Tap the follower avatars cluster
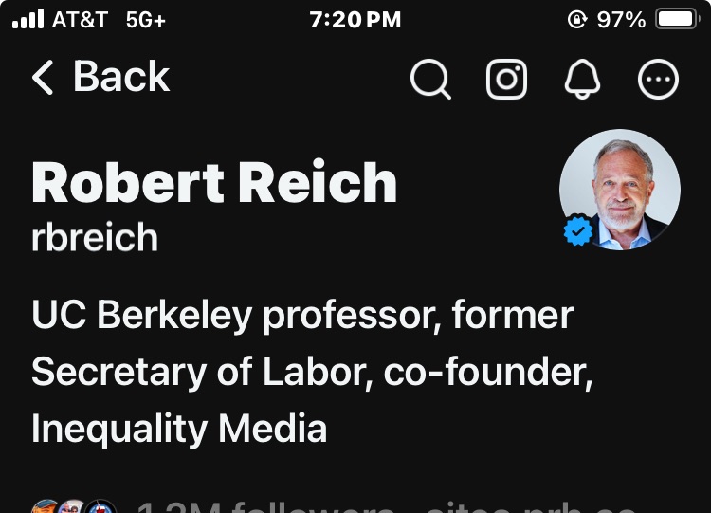Screen dimensions: 711x513 (x=74, y=506)
